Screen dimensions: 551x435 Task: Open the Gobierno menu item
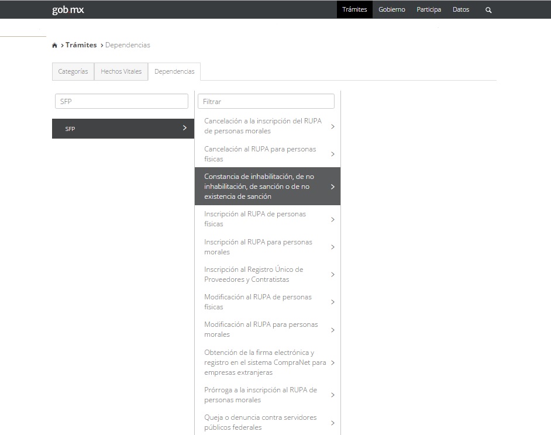point(391,9)
